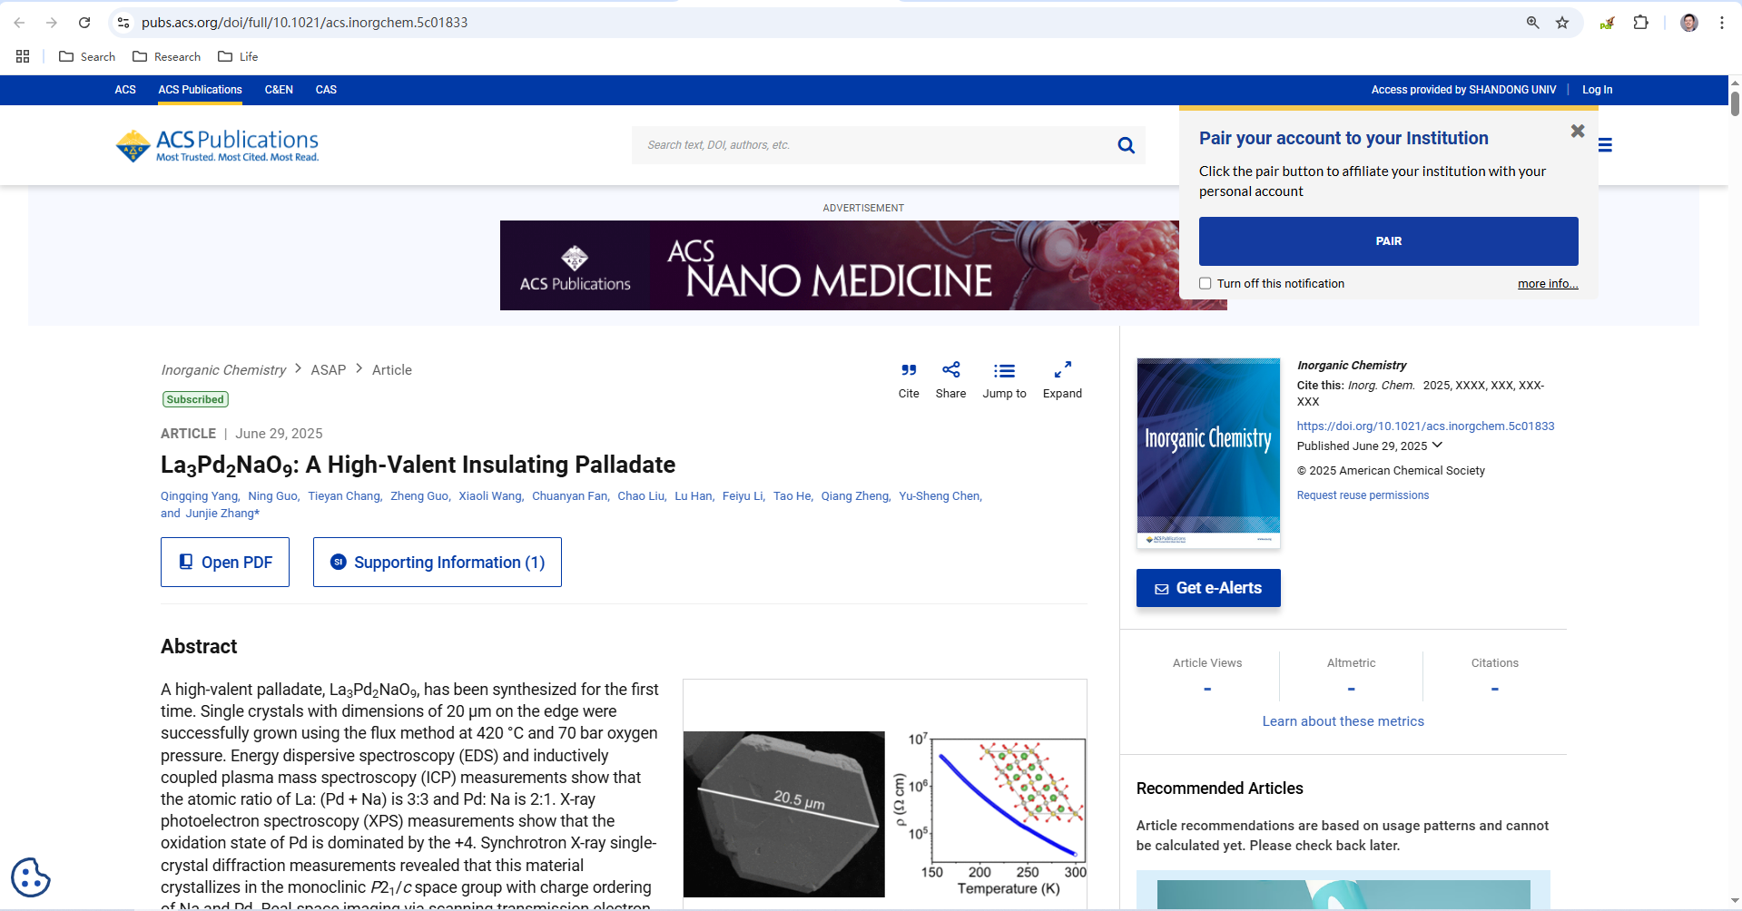Screen dimensions: 1742x911
Task: Check Turn off this notification box
Action: pos(1206,283)
